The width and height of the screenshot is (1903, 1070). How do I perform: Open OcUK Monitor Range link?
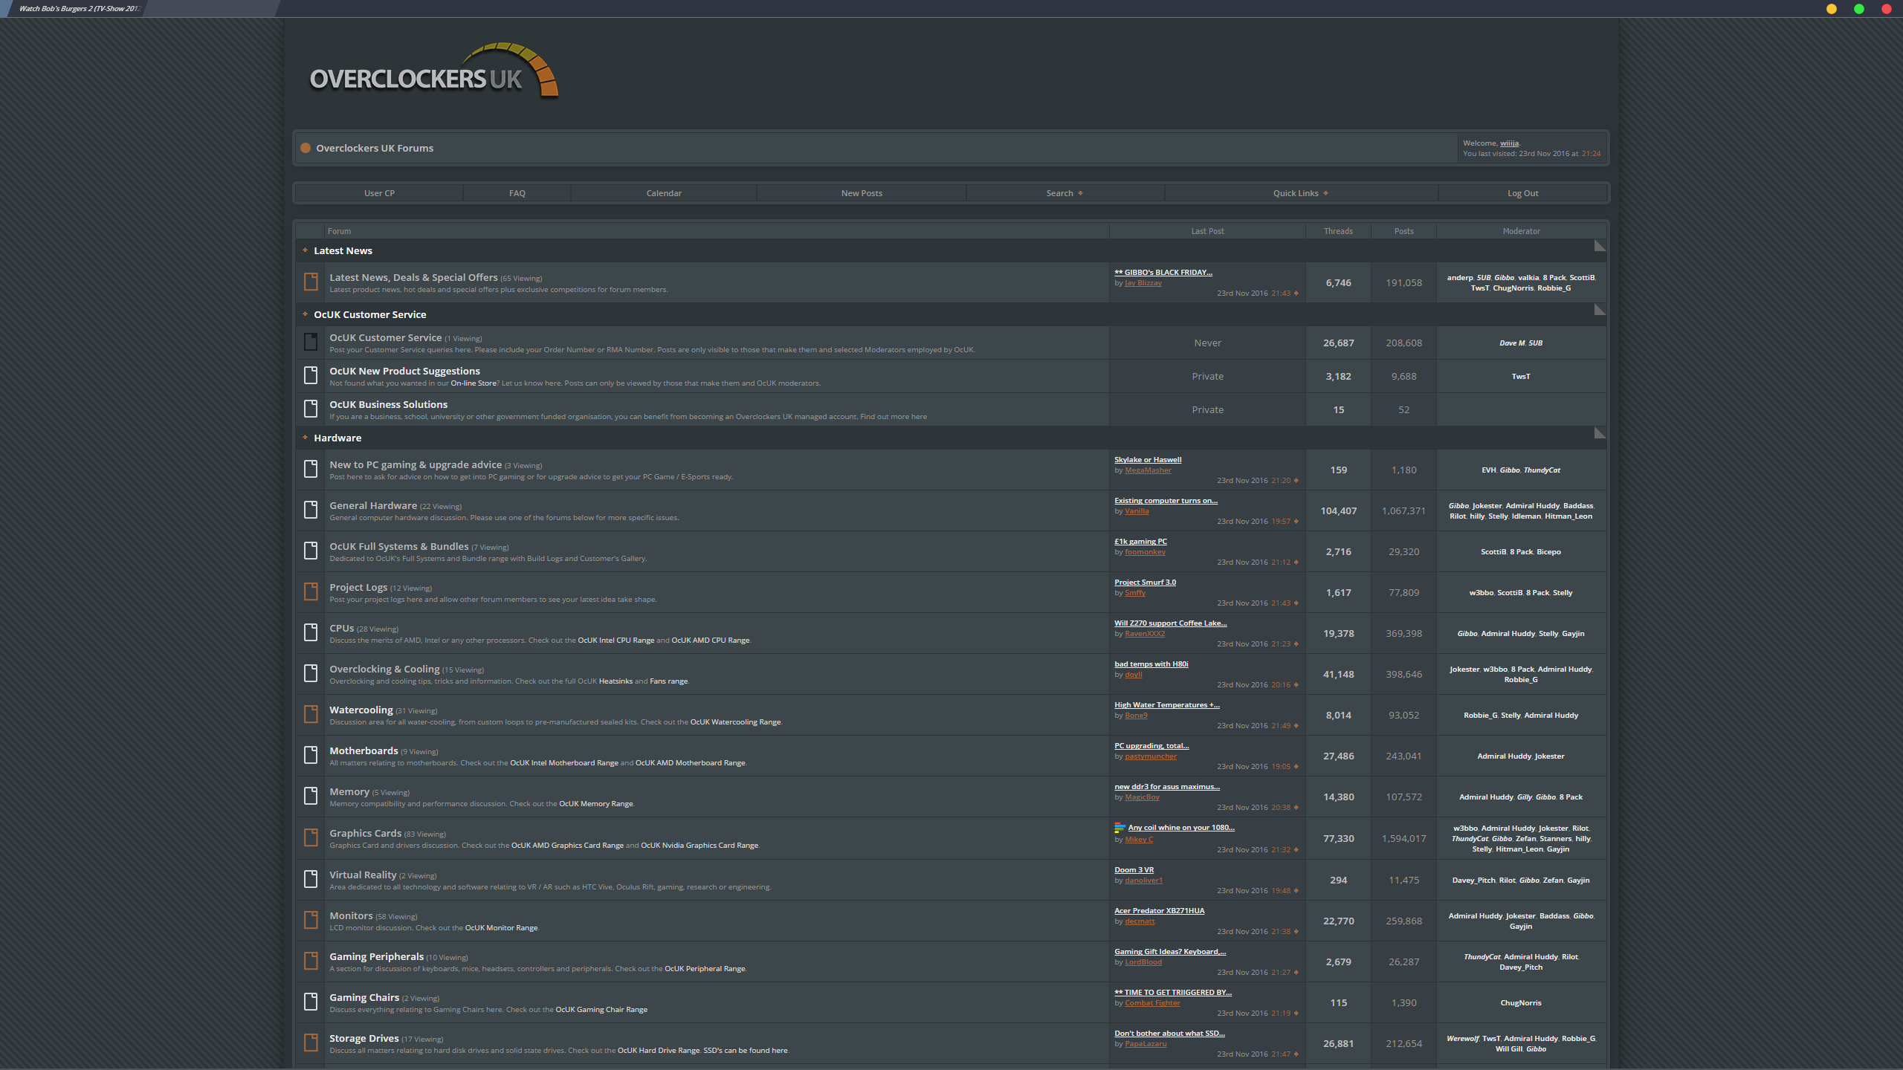[x=501, y=928]
